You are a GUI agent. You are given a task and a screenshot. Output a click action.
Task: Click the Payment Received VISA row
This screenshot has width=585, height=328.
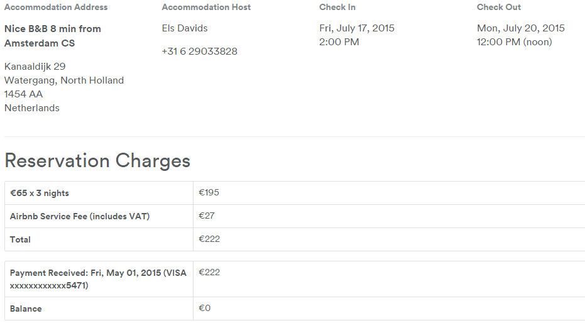[x=295, y=279]
